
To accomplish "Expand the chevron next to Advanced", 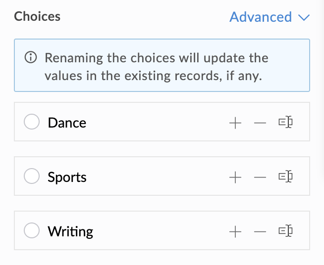I will tap(304, 18).
